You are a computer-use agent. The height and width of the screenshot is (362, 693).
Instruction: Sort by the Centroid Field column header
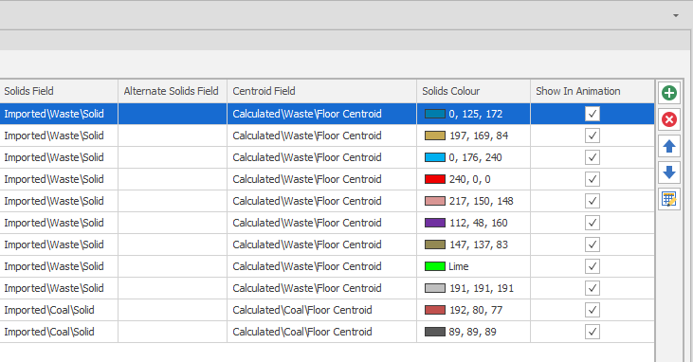pos(321,91)
